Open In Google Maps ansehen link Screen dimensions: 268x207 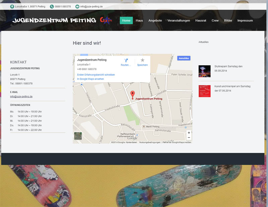[90, 79]
